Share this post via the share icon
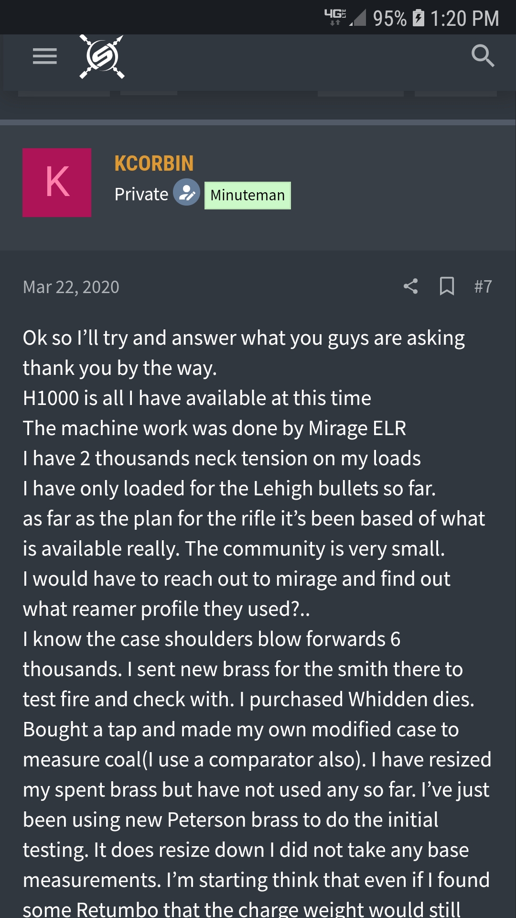Viewport: 516px width, 918px height. 410,286
